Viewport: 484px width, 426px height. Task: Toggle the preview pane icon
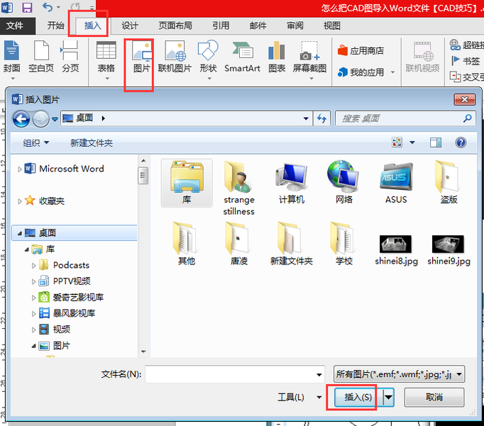coord(436,142)
